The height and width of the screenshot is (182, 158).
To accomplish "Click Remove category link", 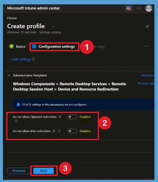I will click(x=148, y=75).
